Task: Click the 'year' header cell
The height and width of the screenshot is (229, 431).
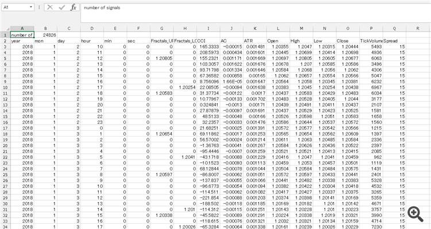Action: pos(22,41)
